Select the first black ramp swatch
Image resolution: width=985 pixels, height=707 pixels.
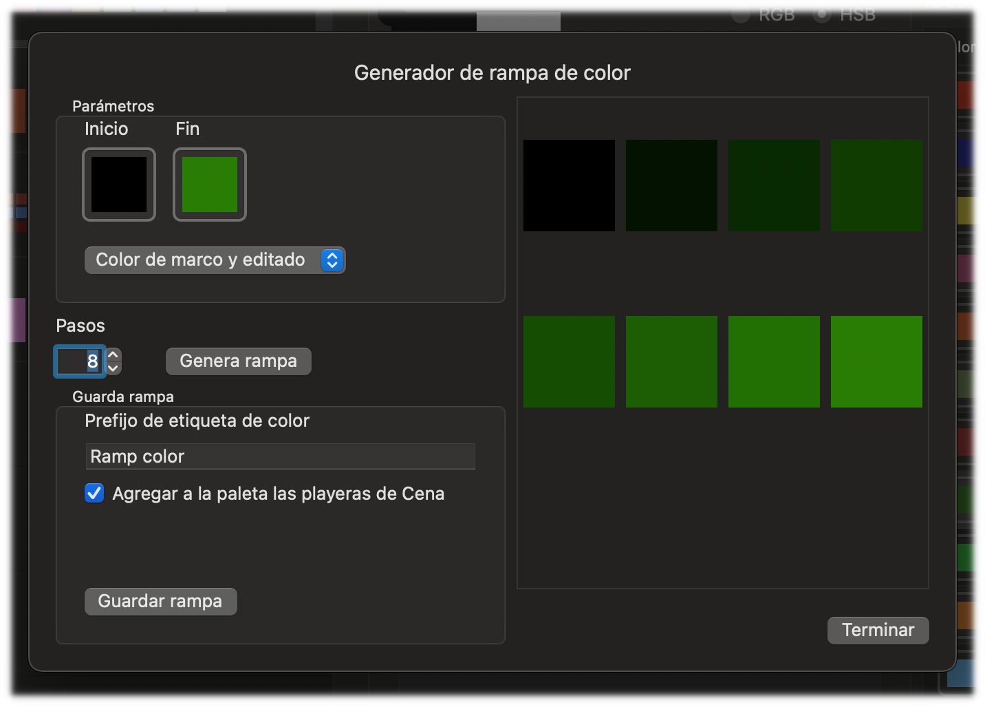coord(569,185)
